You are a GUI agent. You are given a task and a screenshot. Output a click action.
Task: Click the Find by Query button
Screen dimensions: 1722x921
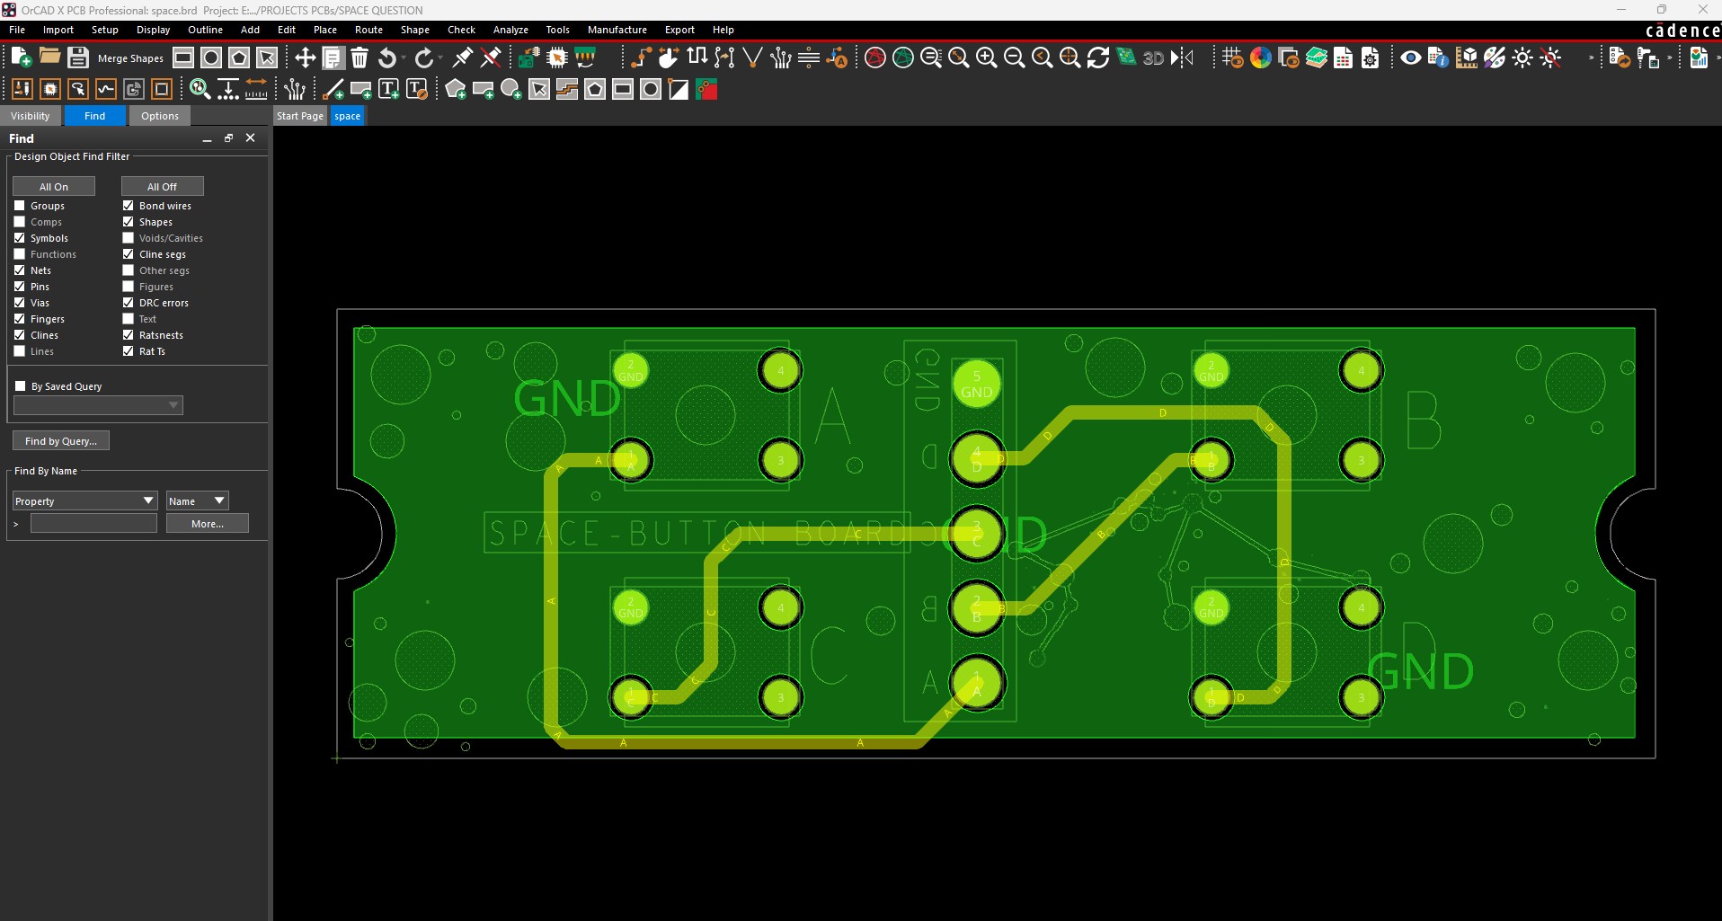[x=60, y=441]
